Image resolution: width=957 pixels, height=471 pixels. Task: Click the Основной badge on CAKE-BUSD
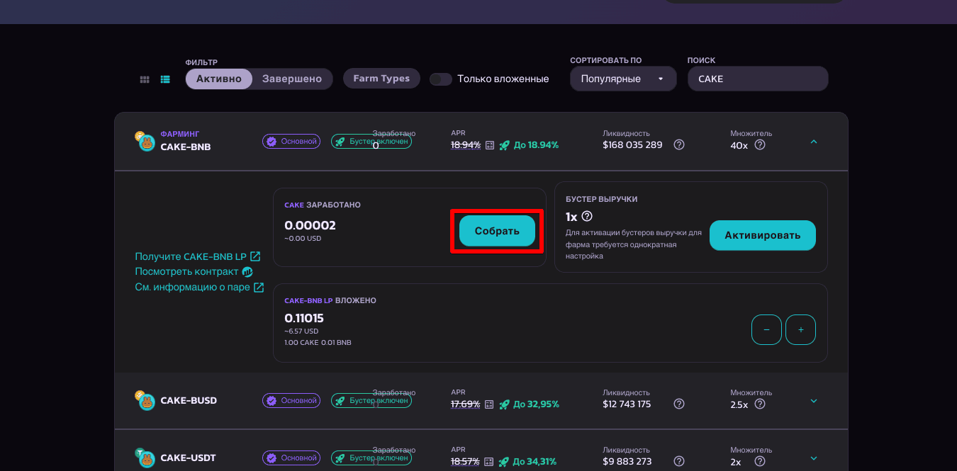pos(291,401)
